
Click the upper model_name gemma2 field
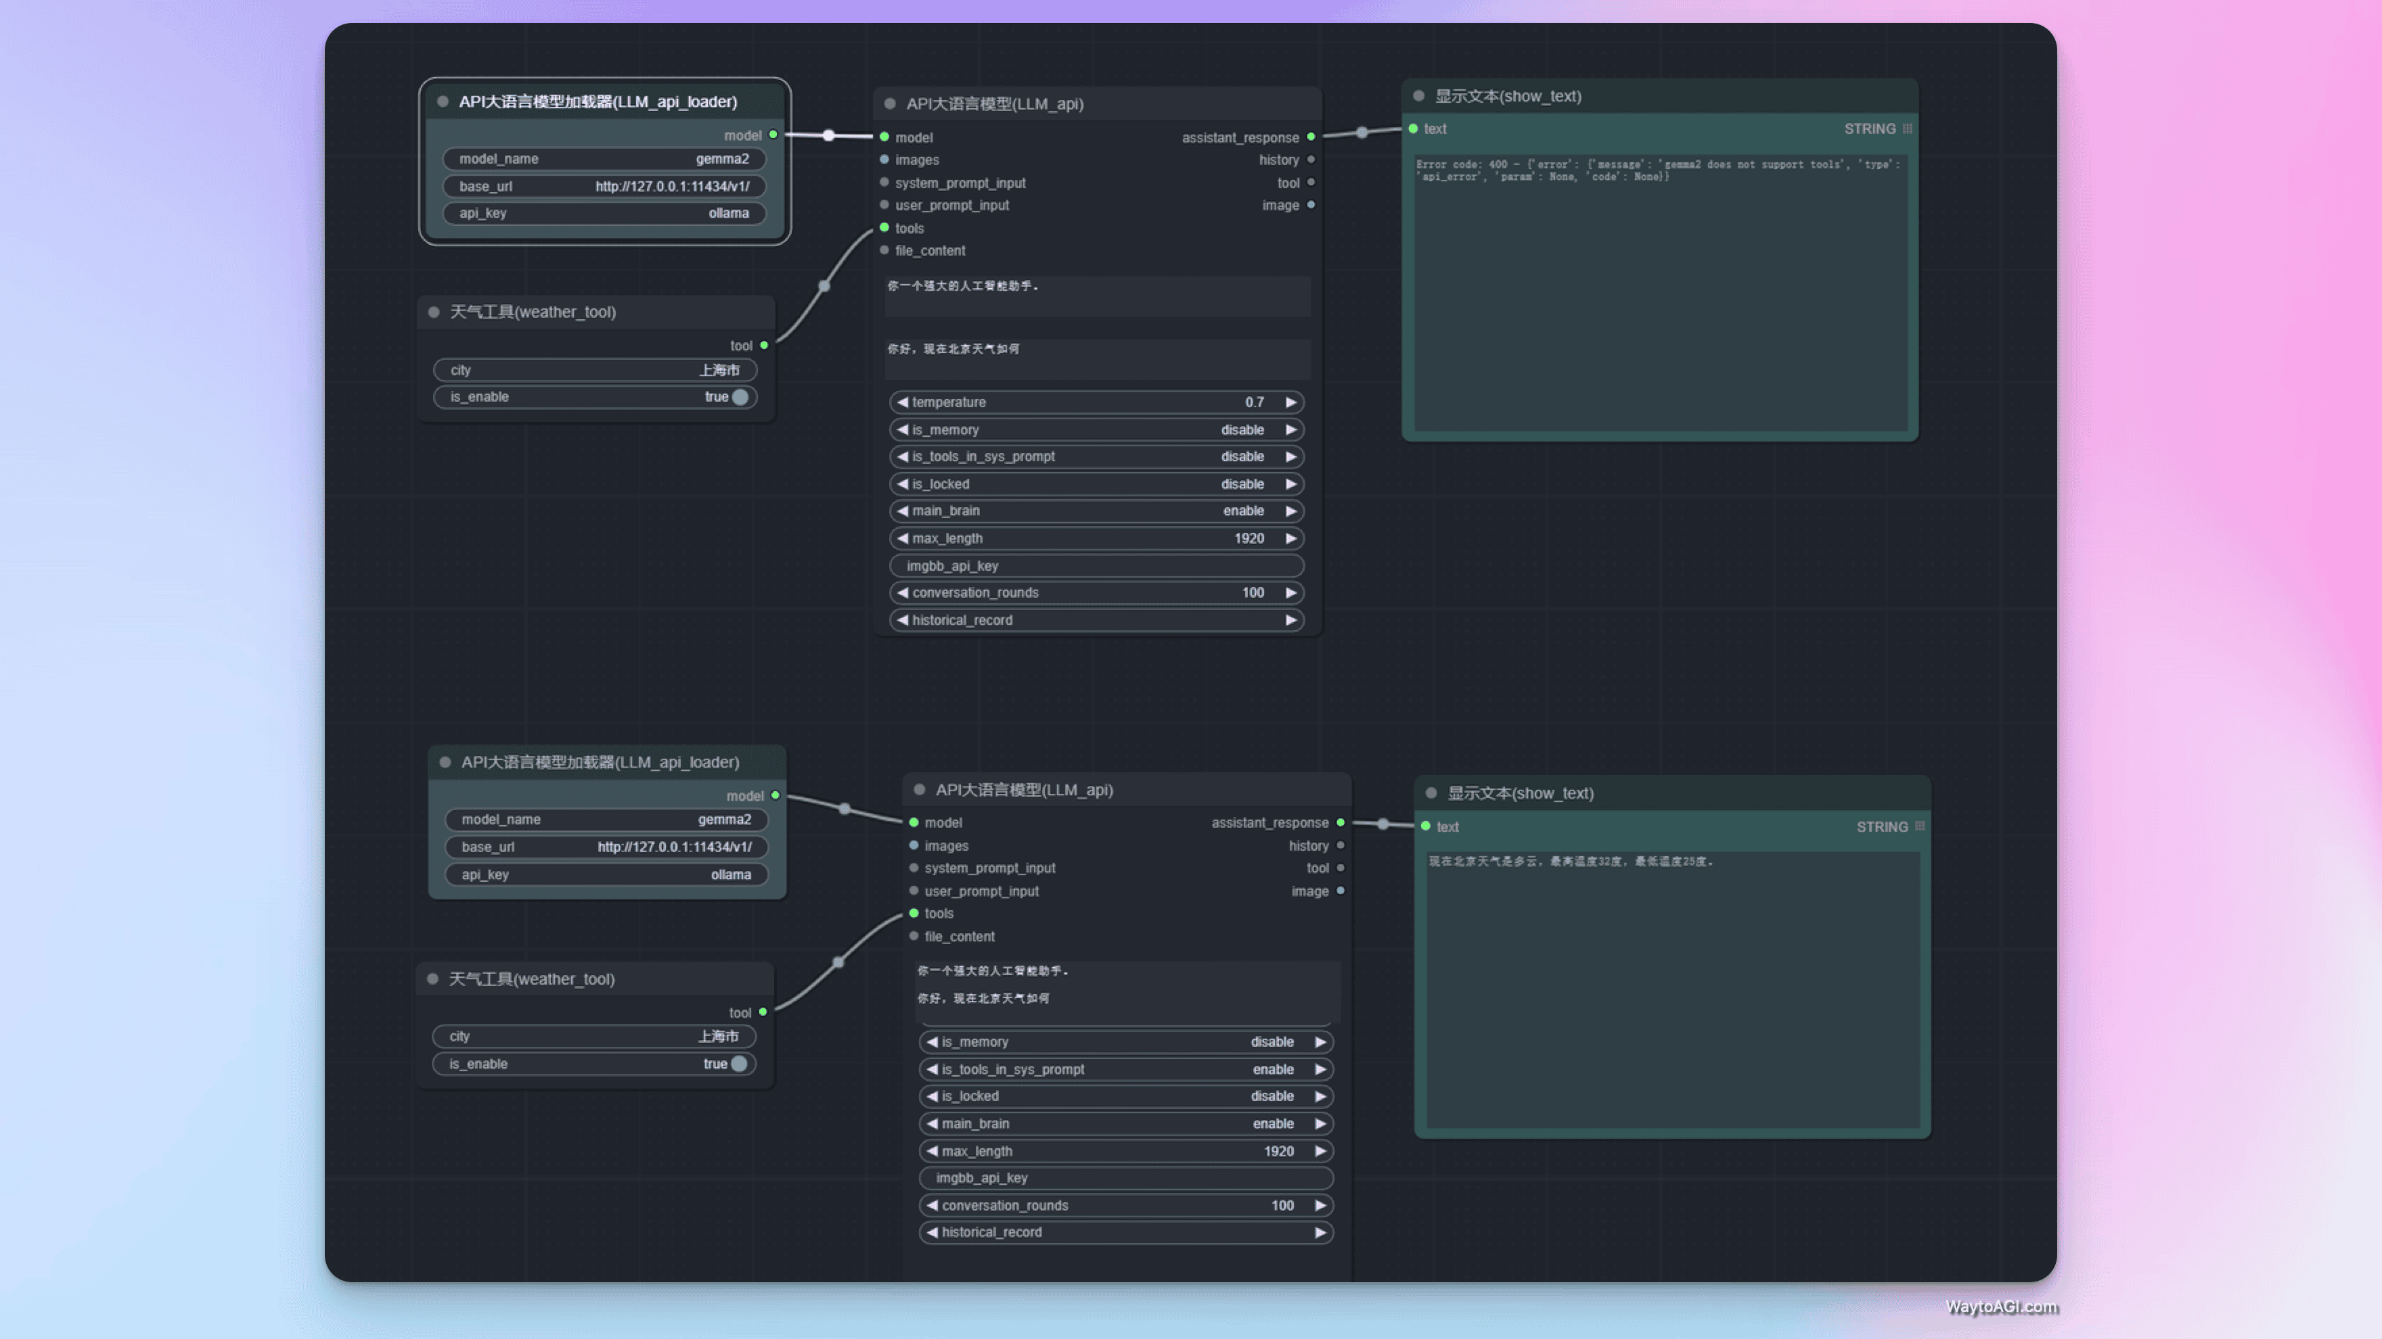[605, 159]
